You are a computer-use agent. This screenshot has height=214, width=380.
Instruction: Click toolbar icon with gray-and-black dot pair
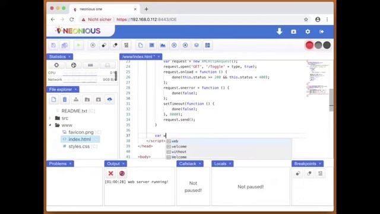pos(115,45)
